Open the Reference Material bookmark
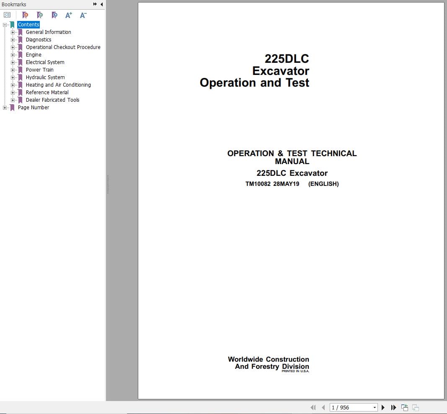This screenshot has height=414, width=447. (x=47, y=93)
